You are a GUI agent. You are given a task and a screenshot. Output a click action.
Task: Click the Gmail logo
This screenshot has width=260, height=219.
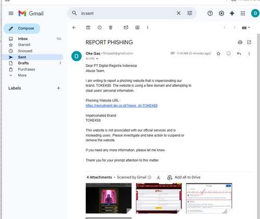tap(31, 13)
